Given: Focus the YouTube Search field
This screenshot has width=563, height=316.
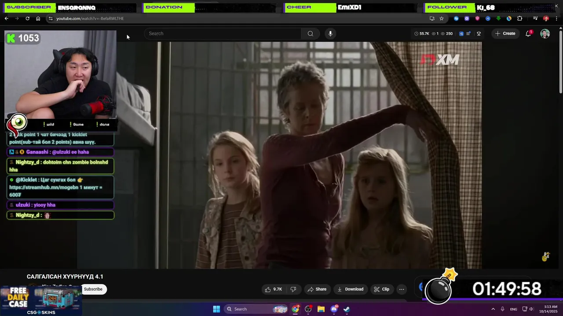Looking at the screenshot, I should 223,33.
